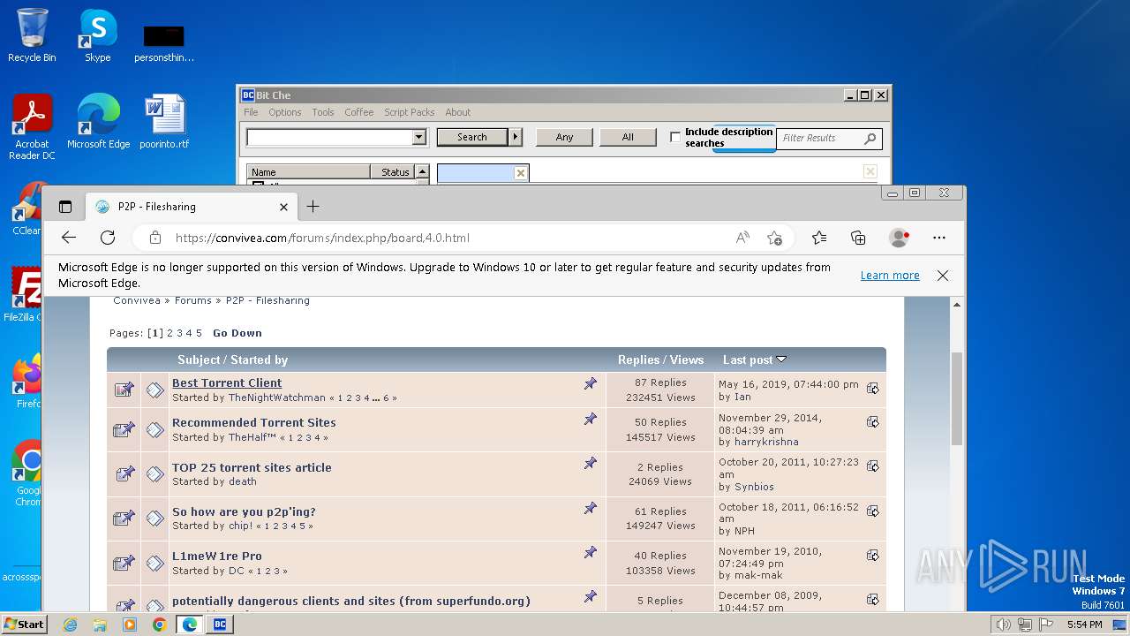Click the Bit Che taskbar button

pos(220,625)
